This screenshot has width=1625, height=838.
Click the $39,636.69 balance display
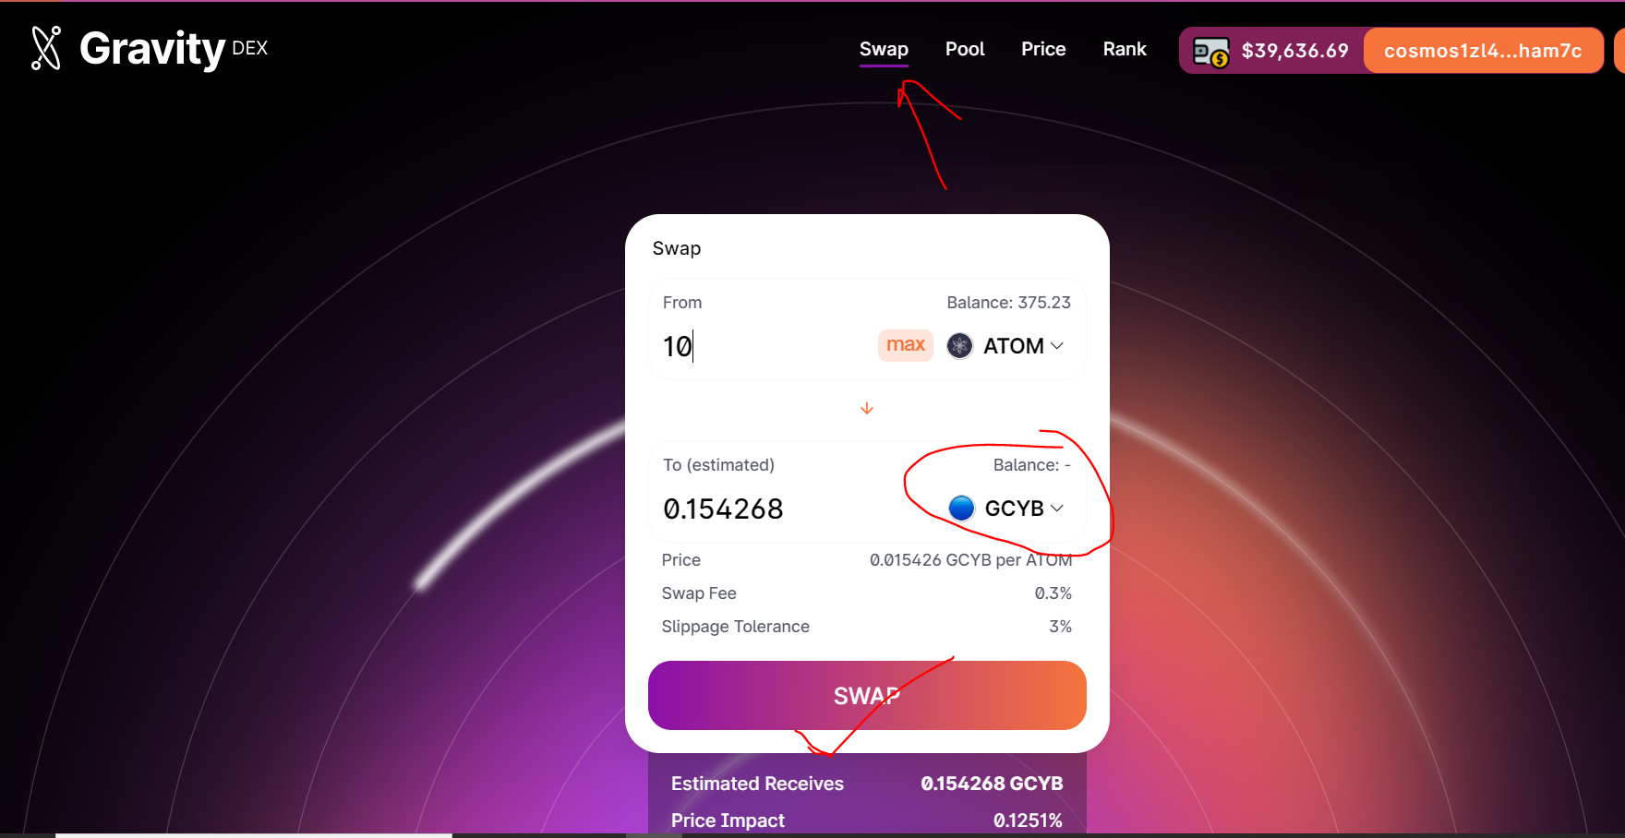pos(1294,51)
